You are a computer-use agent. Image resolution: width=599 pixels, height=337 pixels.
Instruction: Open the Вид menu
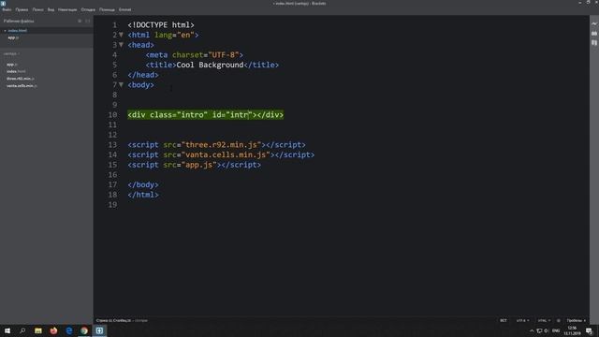[x=51, y=9]
